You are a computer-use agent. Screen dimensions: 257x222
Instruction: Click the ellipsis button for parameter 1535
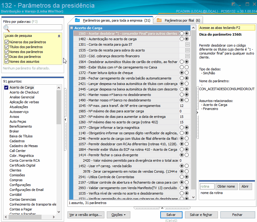187,50
